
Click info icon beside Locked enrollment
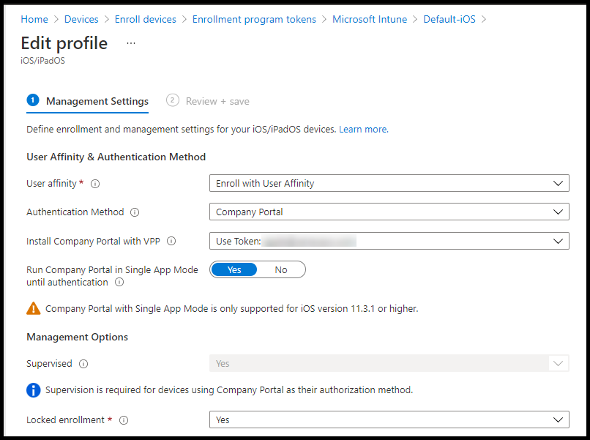pyautogui.click(x=124, y=420)
